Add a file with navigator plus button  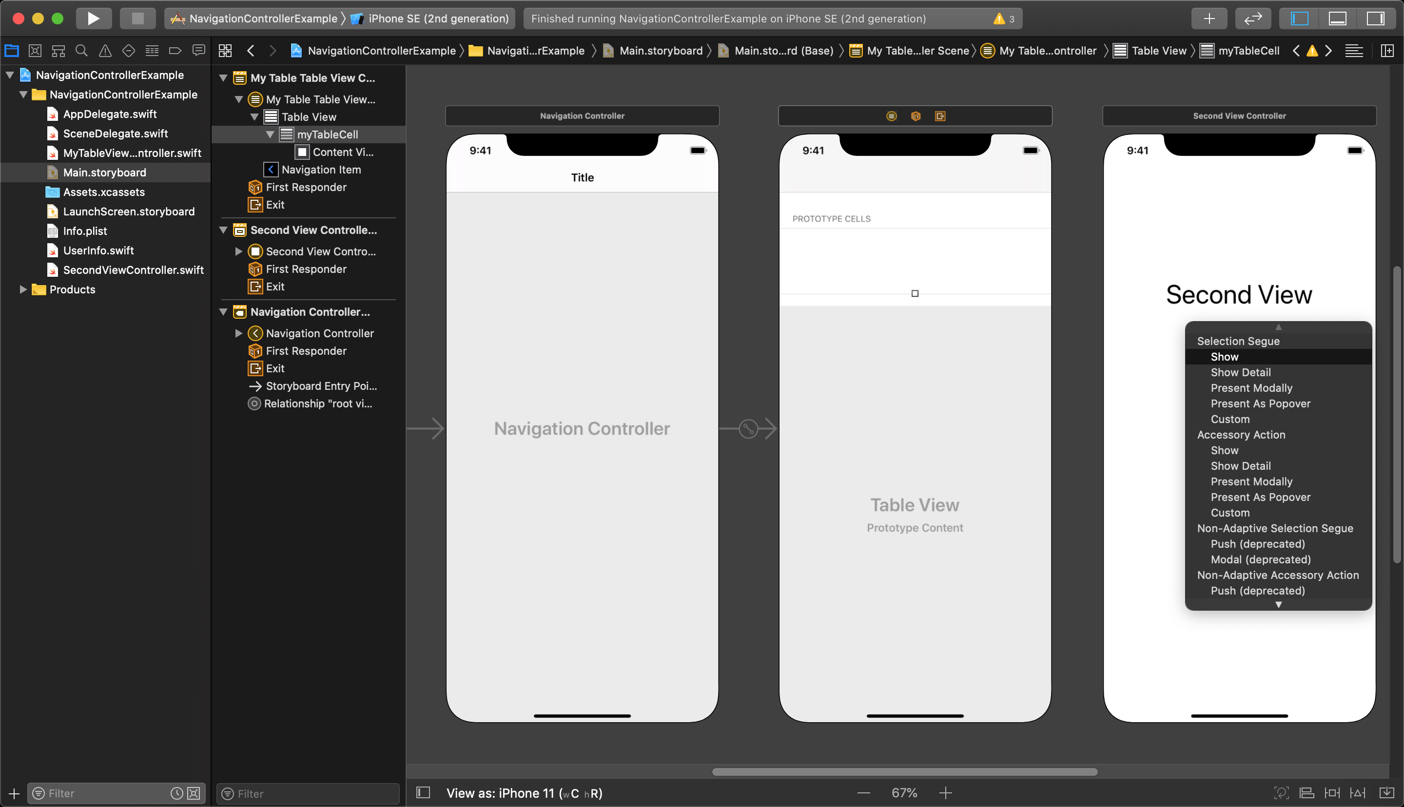[x=14, y=794]
